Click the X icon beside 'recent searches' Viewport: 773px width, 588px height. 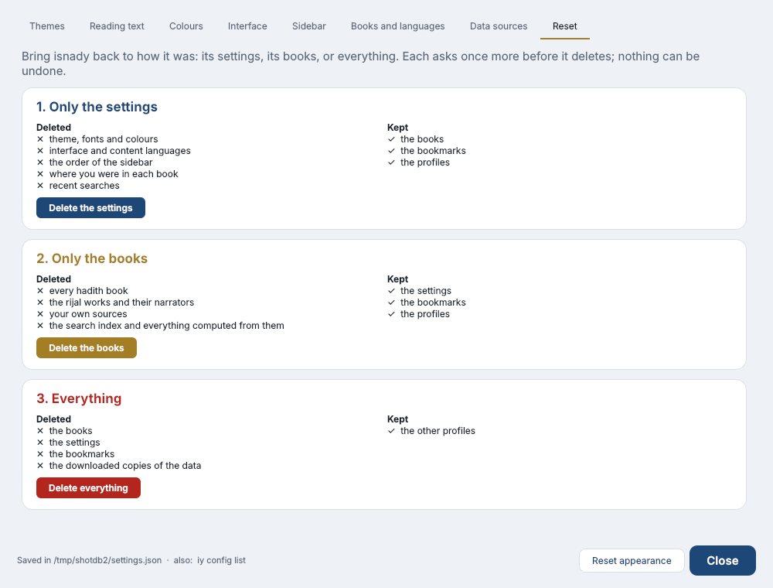pyautogui.click(x=40, y=186)
